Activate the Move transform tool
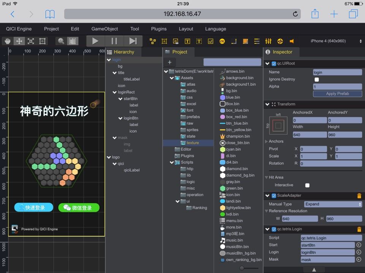365x273 pixels. [20, 41]
